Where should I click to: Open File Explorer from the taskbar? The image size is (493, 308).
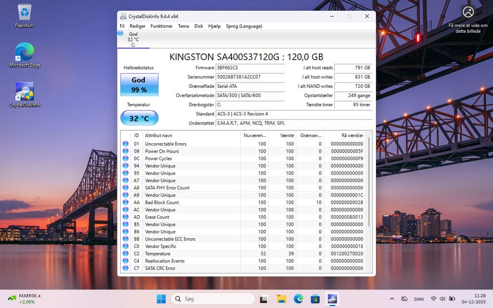281,299
